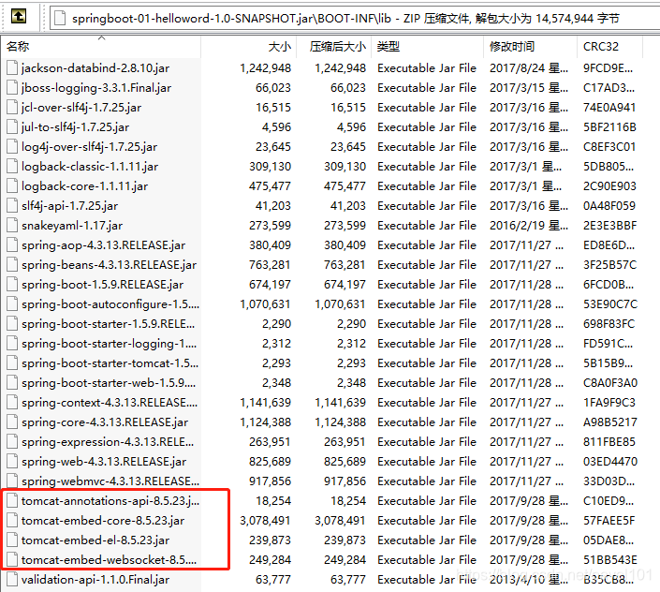Select the tomcat-embed-core-8.5.23.jar file icon
The image size is (660, 592).
pos(12,521)
